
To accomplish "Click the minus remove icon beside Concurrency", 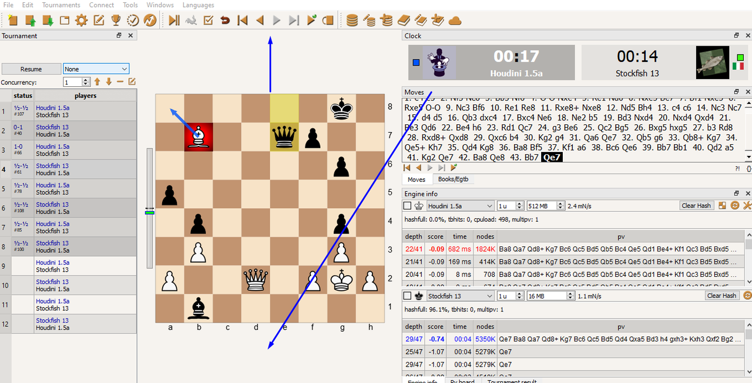I will [x=120, y=82].
